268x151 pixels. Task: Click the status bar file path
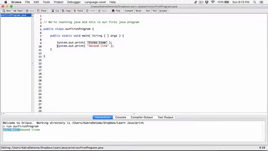pos(52,148)
